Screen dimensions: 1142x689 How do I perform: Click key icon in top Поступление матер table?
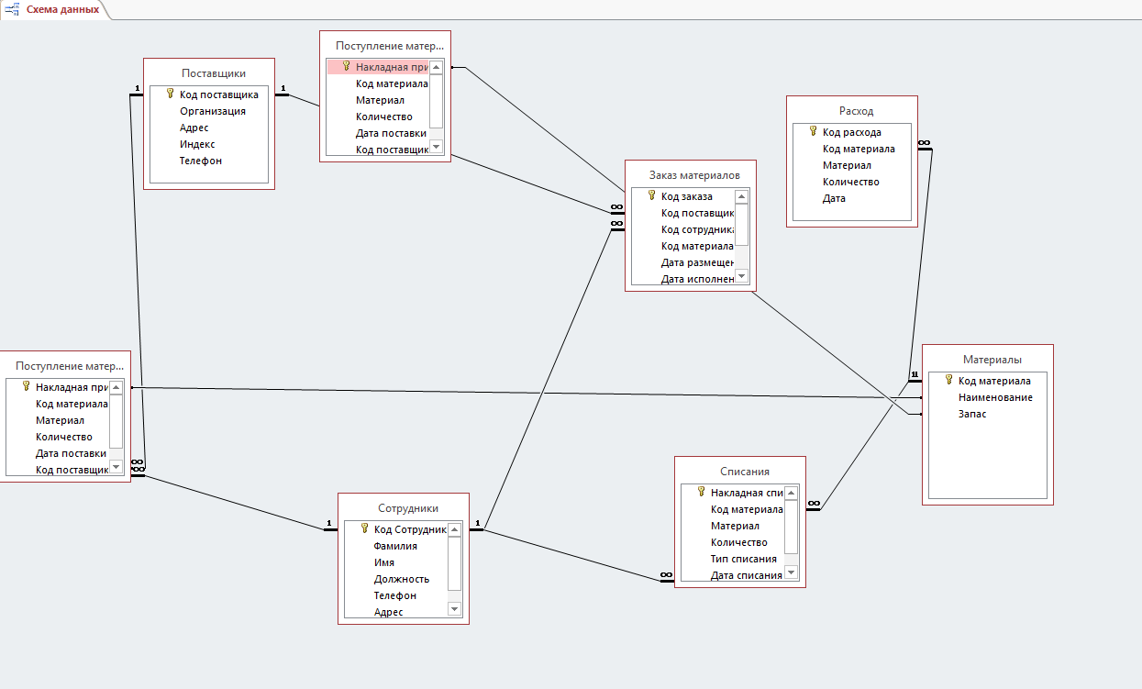[x=346, y=66]
